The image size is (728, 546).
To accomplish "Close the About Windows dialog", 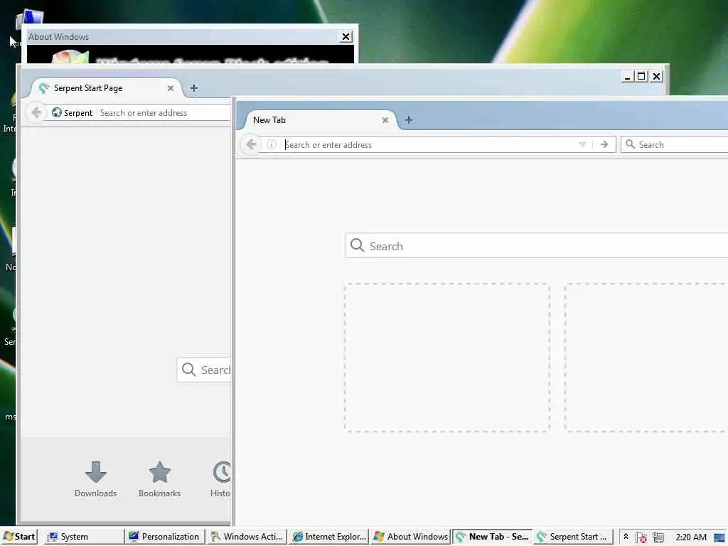I will coord(346,37).
